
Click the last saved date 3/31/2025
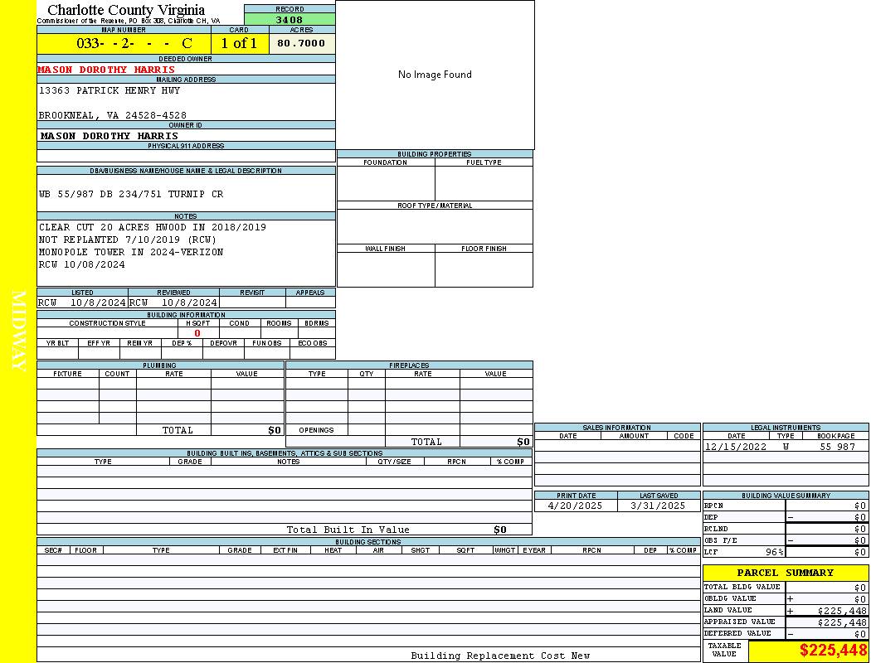point(658,506)
